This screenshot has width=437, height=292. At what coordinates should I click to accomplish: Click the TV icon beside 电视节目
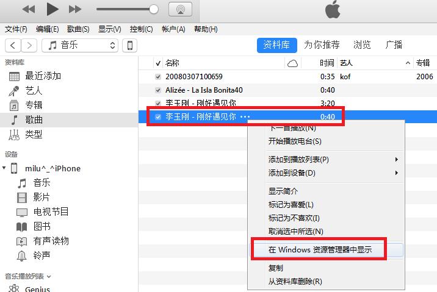click(x=22, y=212)
